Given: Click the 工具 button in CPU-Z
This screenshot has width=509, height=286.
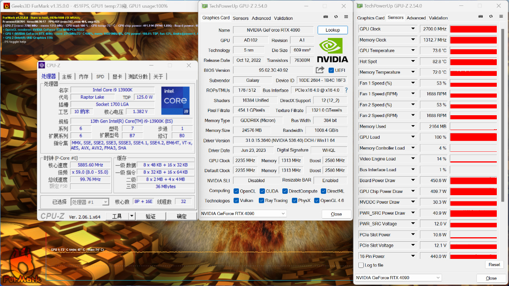Looking at the screenshot, I should click(117, 216).
